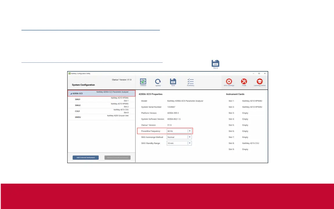Click system software version 4200A-852-1.5
The image size is (334, 209).
click(x=174, y=119)
